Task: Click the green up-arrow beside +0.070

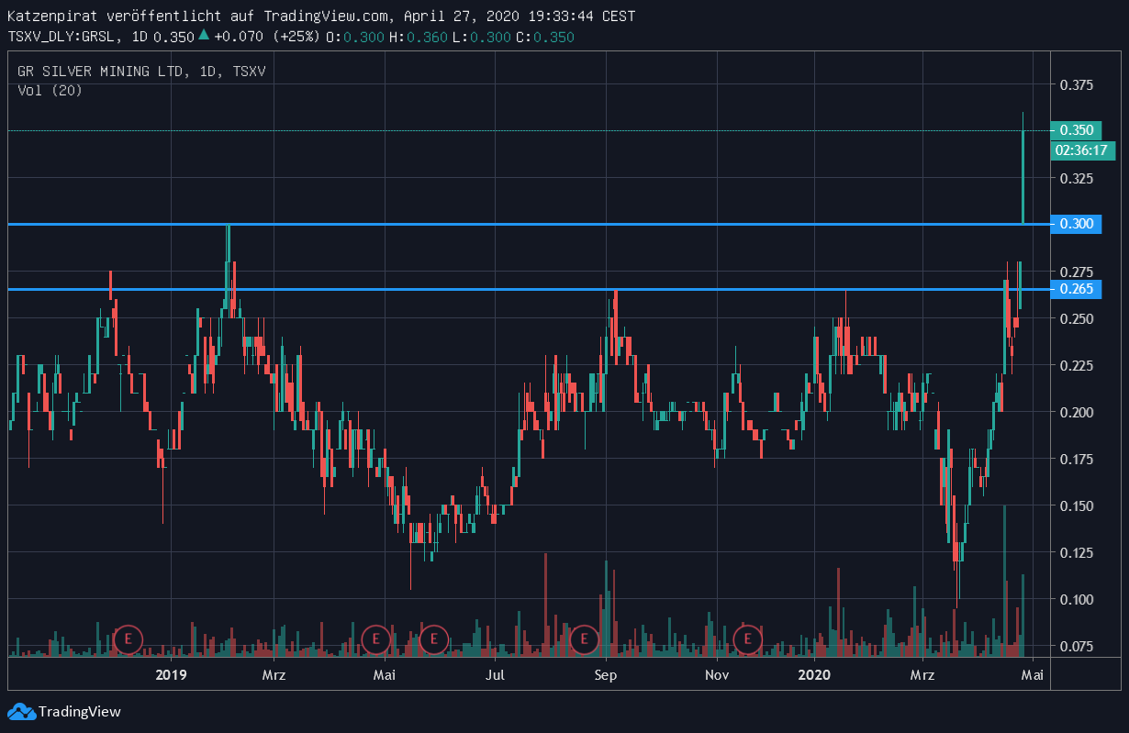Action: pyautogui.click(x=203, y=36)
